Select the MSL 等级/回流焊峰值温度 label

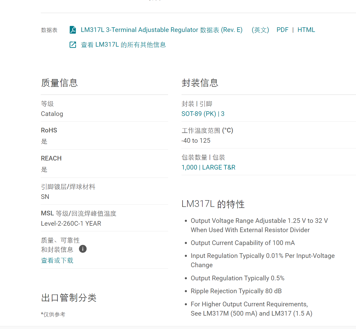coord(79,214)
